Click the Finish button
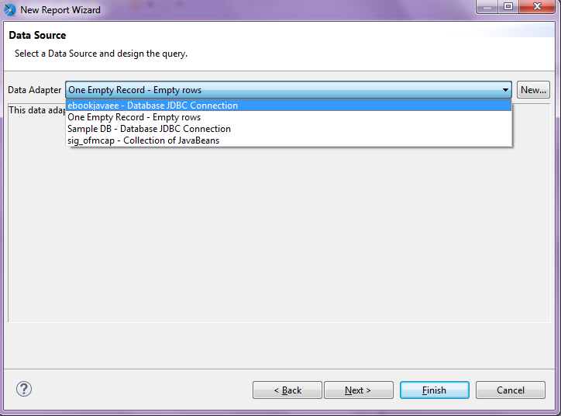 click(x=435, y=390)
